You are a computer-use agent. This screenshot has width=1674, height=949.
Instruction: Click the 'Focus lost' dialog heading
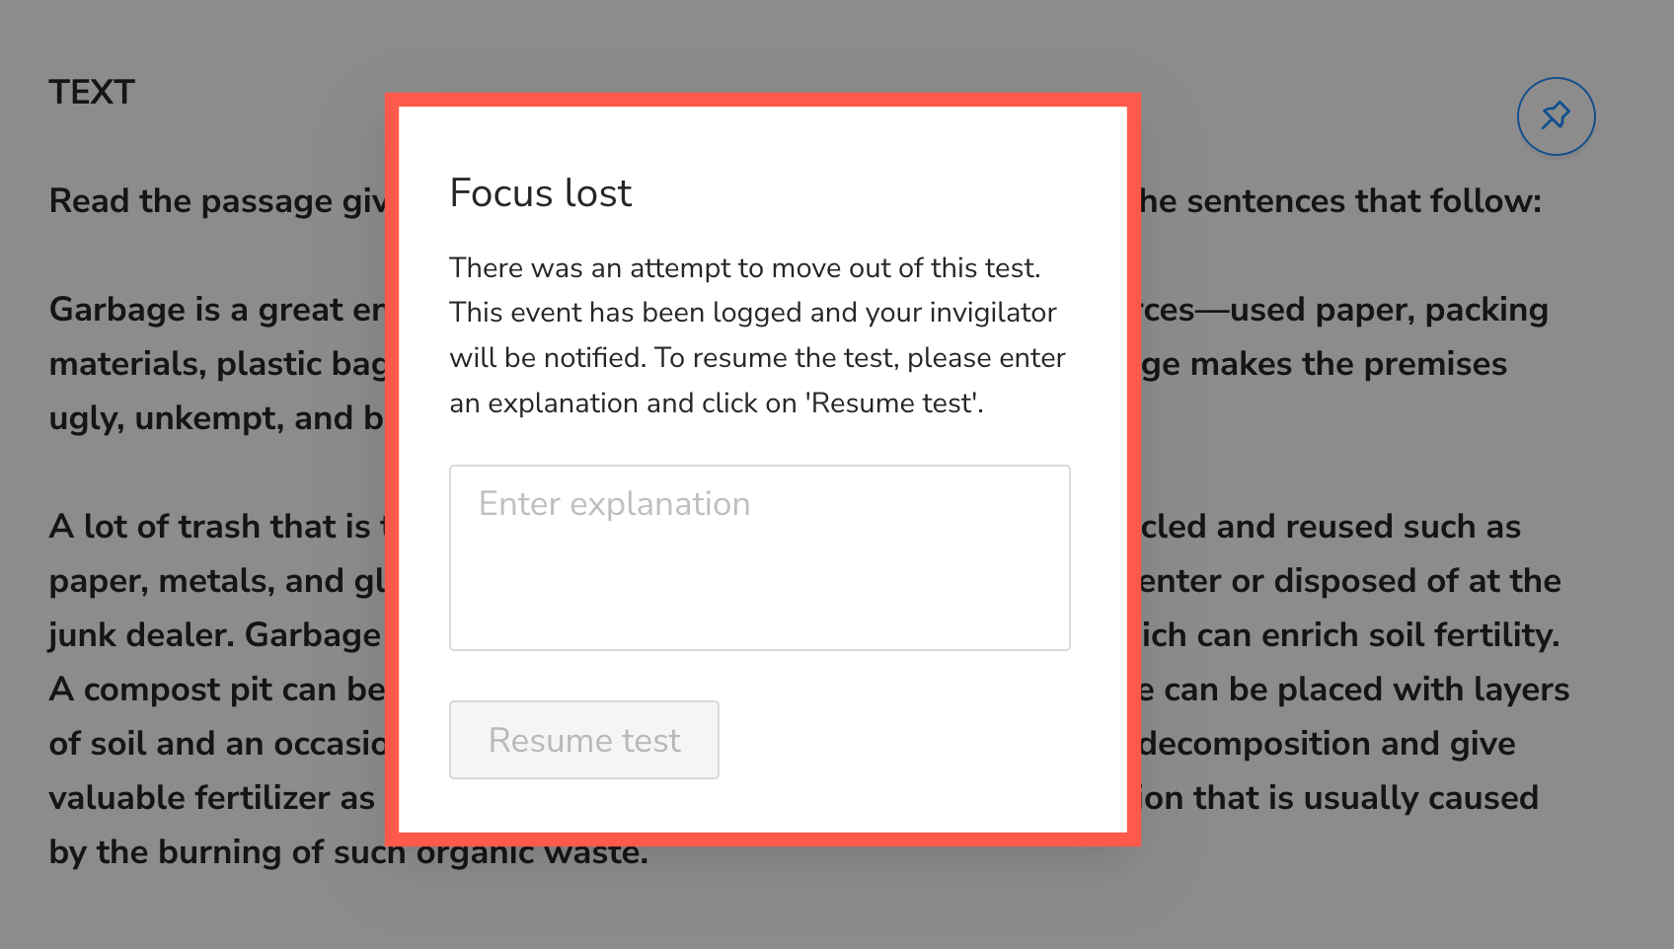pyautogui.click(x=540, y=193)
